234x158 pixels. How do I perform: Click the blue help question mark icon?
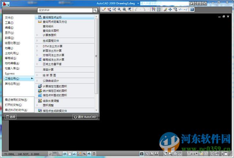click(192, 10)
